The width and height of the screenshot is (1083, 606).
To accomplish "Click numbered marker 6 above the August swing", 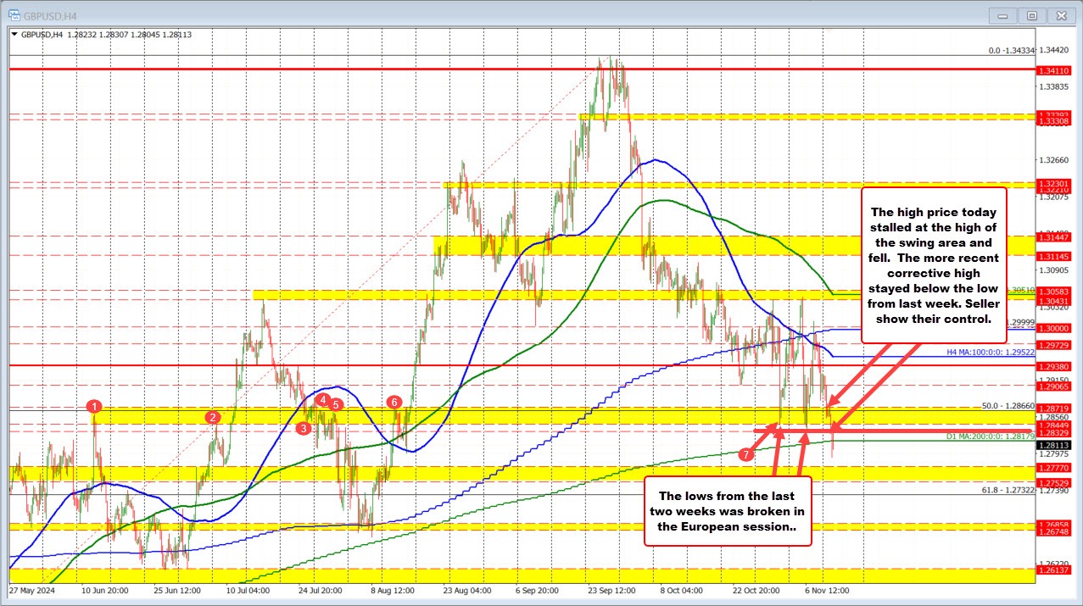I will pos(394,403).
